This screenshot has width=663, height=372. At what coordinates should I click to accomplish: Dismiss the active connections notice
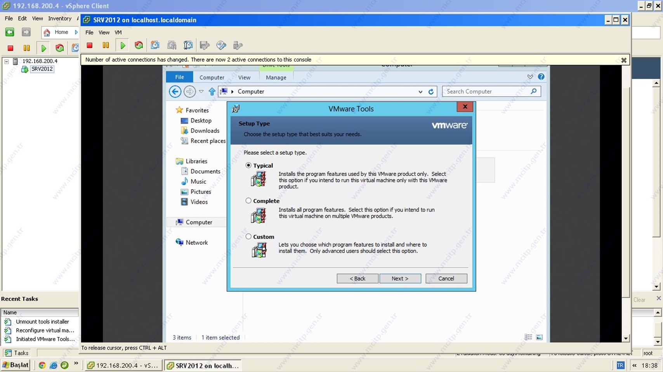(624, 60)
